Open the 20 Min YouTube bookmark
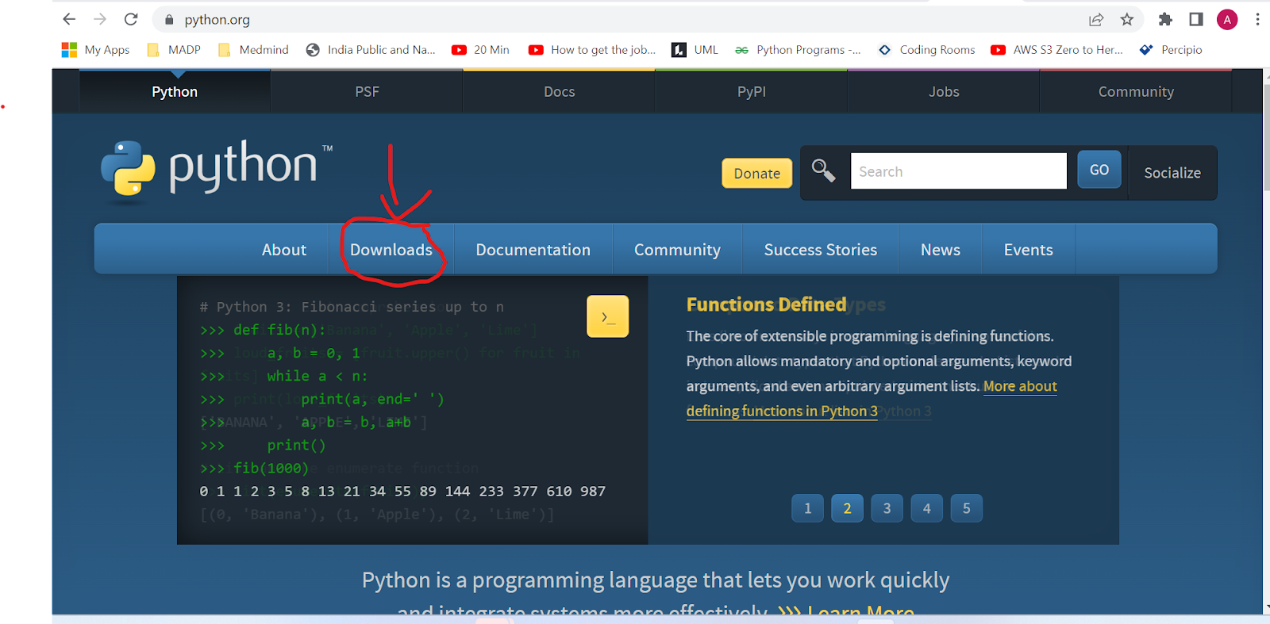The image size is (1270, 624). (480, 50)
